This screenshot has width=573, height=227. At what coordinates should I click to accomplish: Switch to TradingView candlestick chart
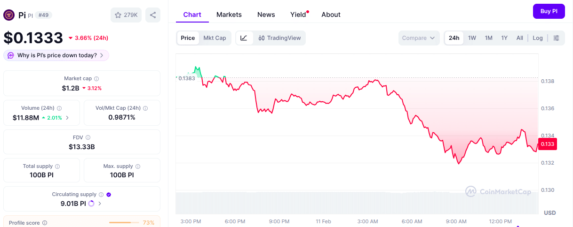point(279,38)
